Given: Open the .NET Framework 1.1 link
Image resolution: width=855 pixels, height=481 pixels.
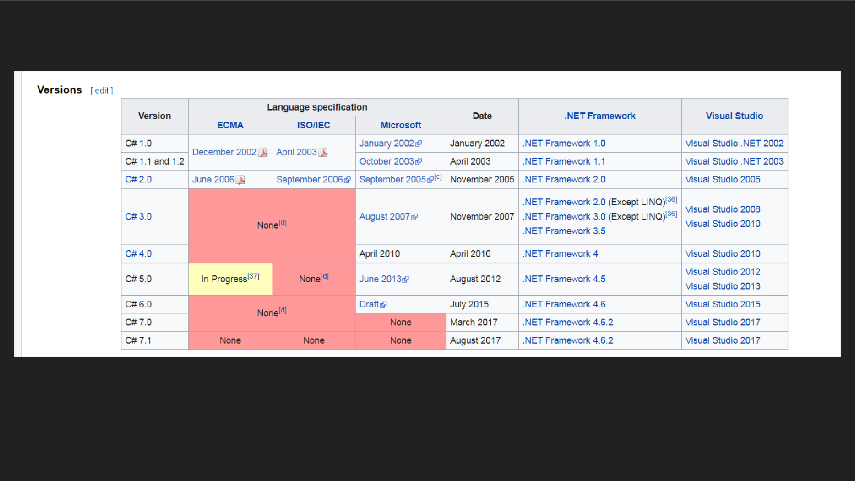Looking at the screenshot, I should pos(564,162).
